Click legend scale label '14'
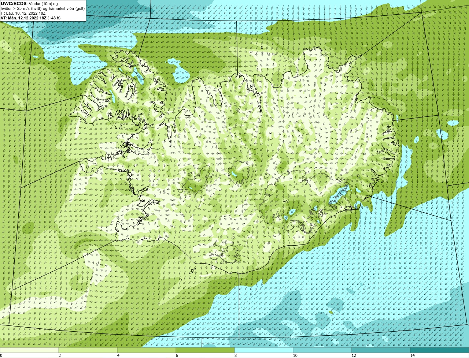The height and width of the screenshot is (358, 469). 412,355
